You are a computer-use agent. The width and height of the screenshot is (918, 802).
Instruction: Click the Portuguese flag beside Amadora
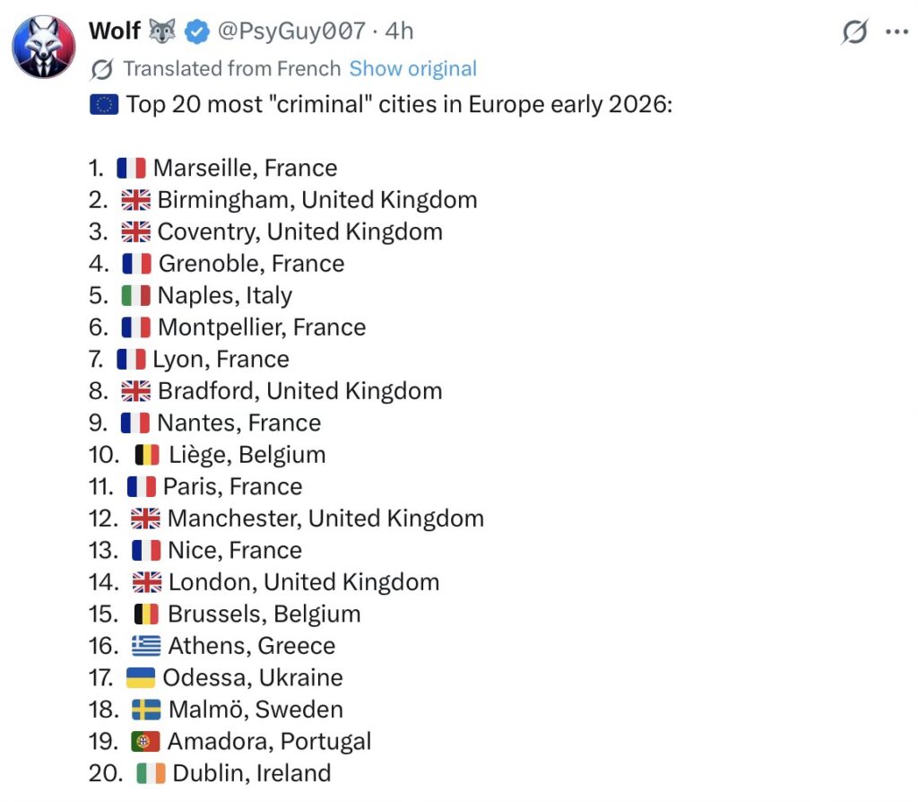(145, 742)
